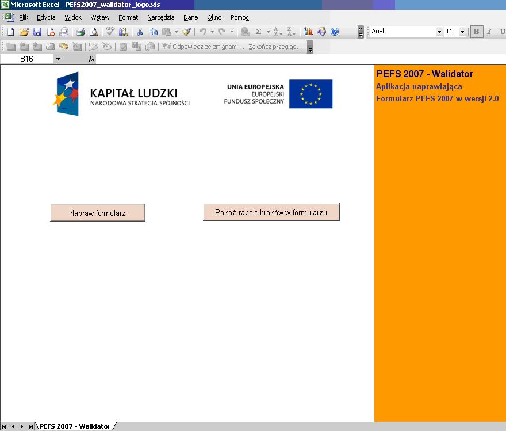Open the Plik menu

[x=24, y=17]
